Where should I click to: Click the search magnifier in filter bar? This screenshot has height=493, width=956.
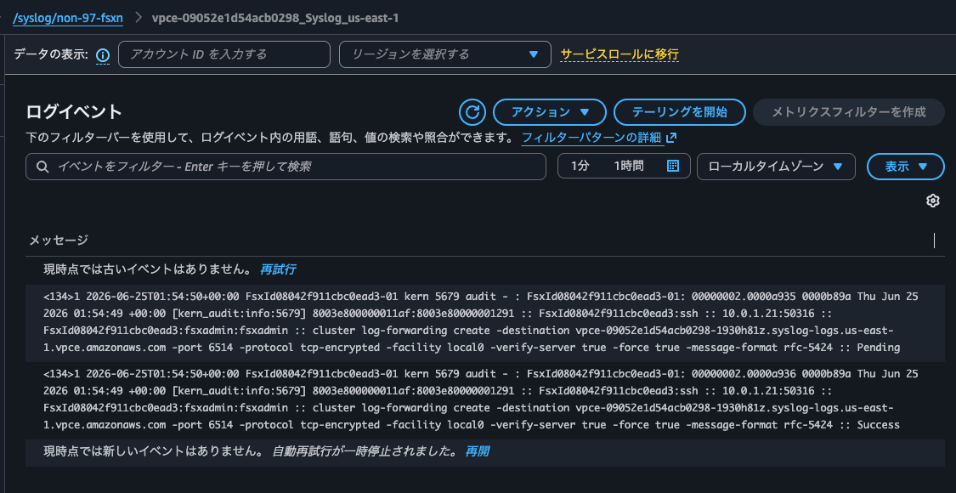[x=42, y=167]
